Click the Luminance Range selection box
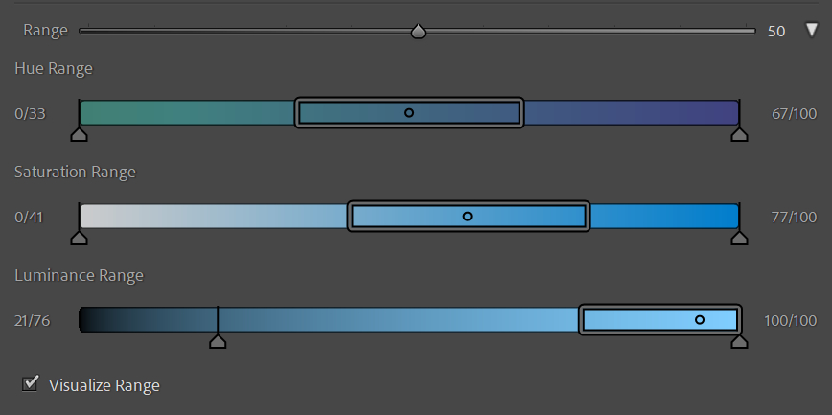The width and height of the screenshot is (832, 415). point(633,320)
